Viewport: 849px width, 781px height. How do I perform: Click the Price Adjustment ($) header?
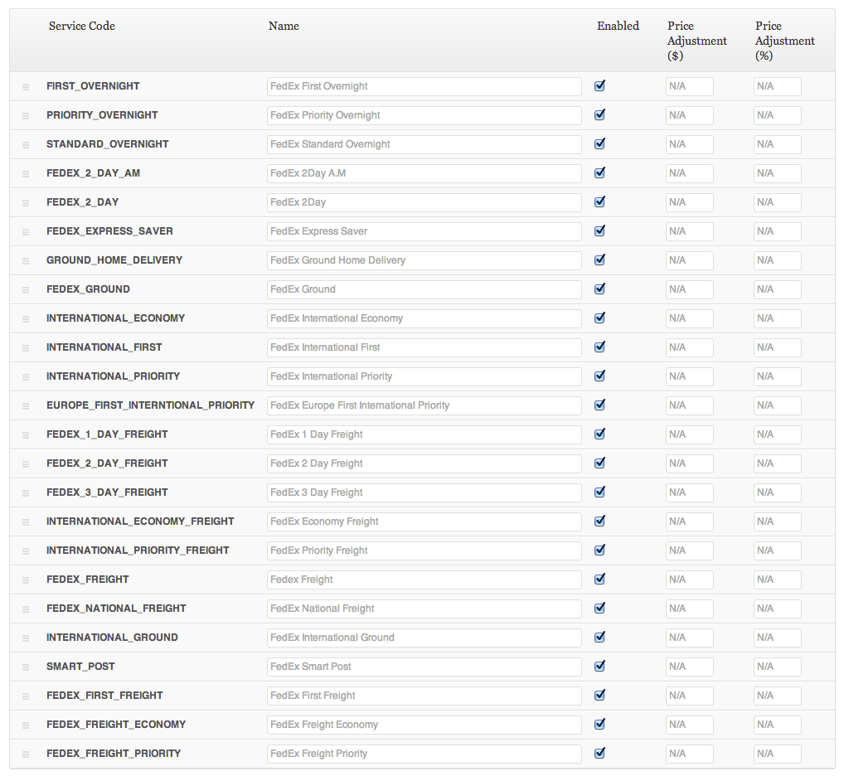(696, 41)
